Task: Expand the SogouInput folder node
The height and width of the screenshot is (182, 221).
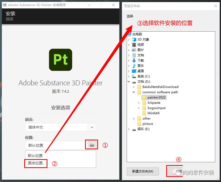Action: coord(139,108)
